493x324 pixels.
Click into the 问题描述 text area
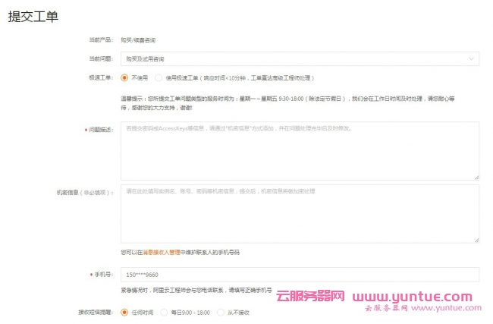(x=300, y=150)
